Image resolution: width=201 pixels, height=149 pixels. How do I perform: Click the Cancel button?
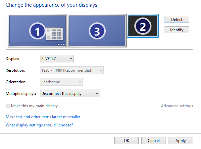click(154, 141)
